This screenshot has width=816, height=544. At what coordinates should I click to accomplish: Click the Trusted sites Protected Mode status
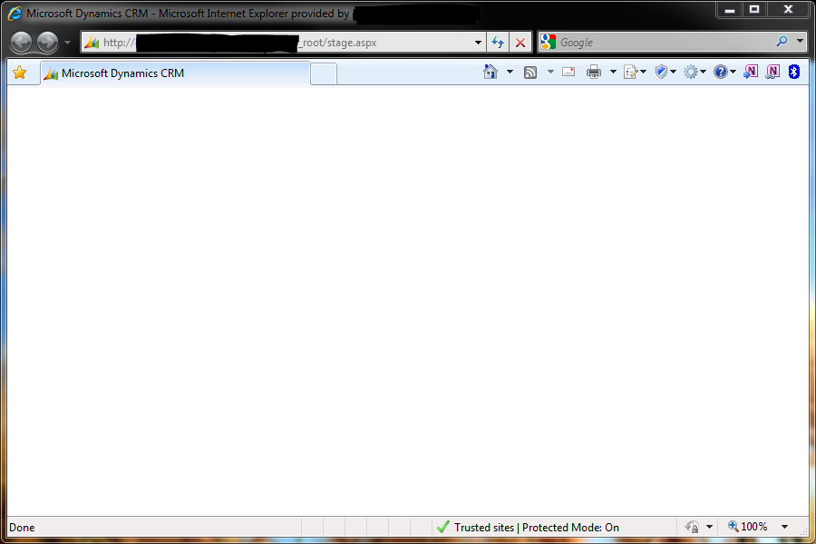coord(536,527)
